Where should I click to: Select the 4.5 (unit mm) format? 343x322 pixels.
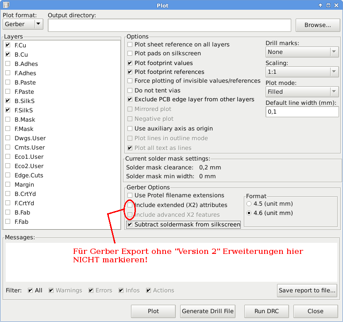249,204
